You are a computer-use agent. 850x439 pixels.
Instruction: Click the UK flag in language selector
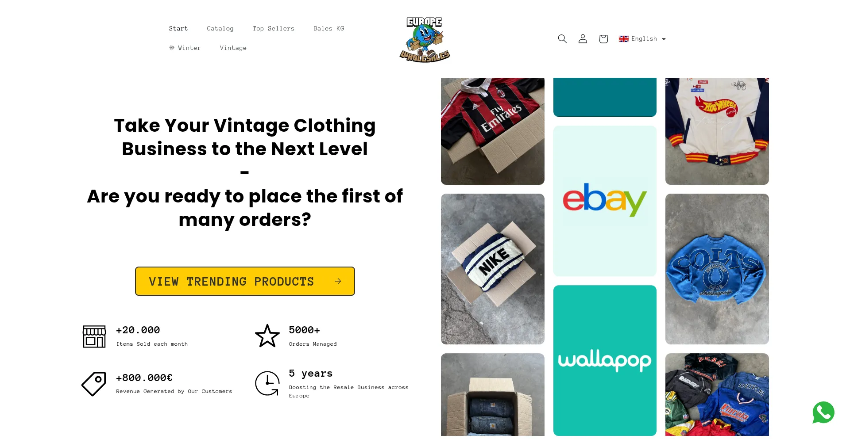624,39
